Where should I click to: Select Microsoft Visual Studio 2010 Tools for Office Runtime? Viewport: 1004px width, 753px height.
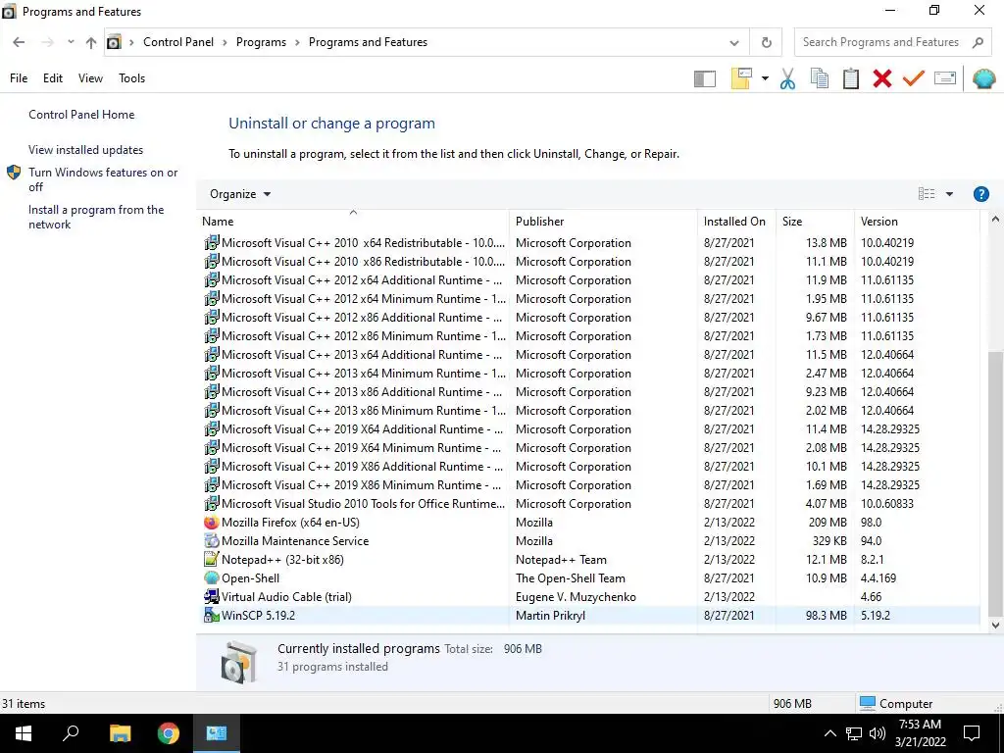click(x=588, y=504)
